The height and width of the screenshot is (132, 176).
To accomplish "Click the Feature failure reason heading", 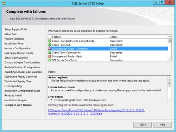I will click(x=62, y=87).
